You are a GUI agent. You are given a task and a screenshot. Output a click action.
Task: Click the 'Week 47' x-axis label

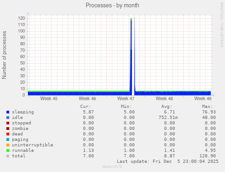pyautogui.click(x=126, y=99)
